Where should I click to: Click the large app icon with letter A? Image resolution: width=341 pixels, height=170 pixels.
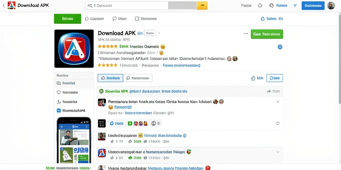74,48
